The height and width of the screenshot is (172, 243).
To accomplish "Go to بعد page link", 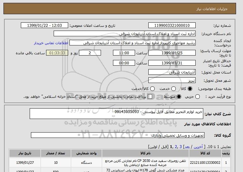I will (187, 146).
